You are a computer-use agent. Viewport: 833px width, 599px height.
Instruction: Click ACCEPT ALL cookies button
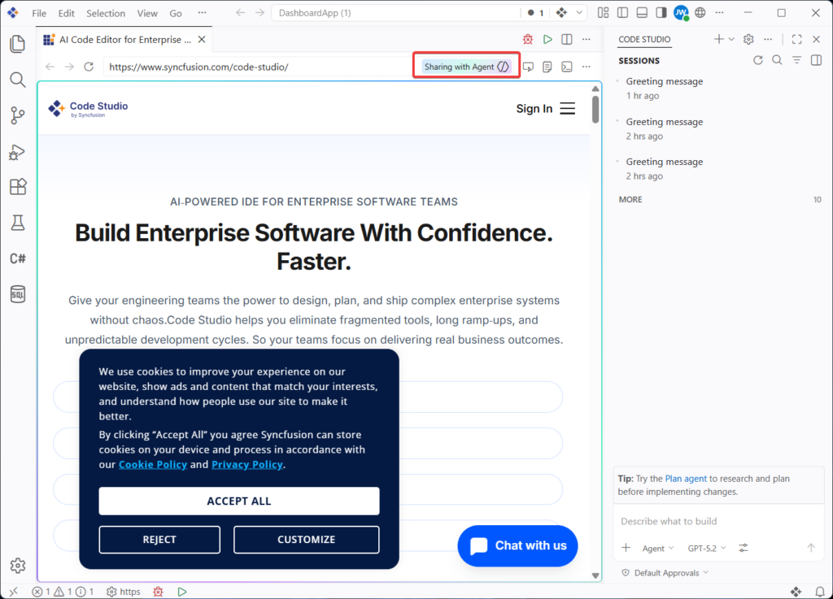point(239,501)
